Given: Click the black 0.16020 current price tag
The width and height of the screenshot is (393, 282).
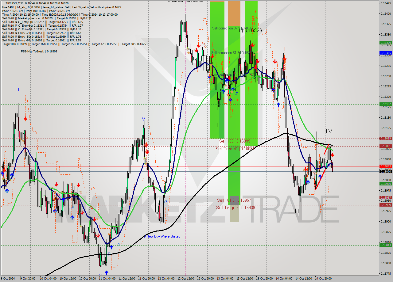Looking at the screenshot, I should click(386, 172).
